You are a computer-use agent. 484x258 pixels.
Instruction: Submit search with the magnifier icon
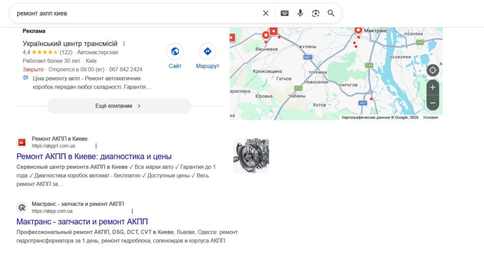(x=331, y=13)
